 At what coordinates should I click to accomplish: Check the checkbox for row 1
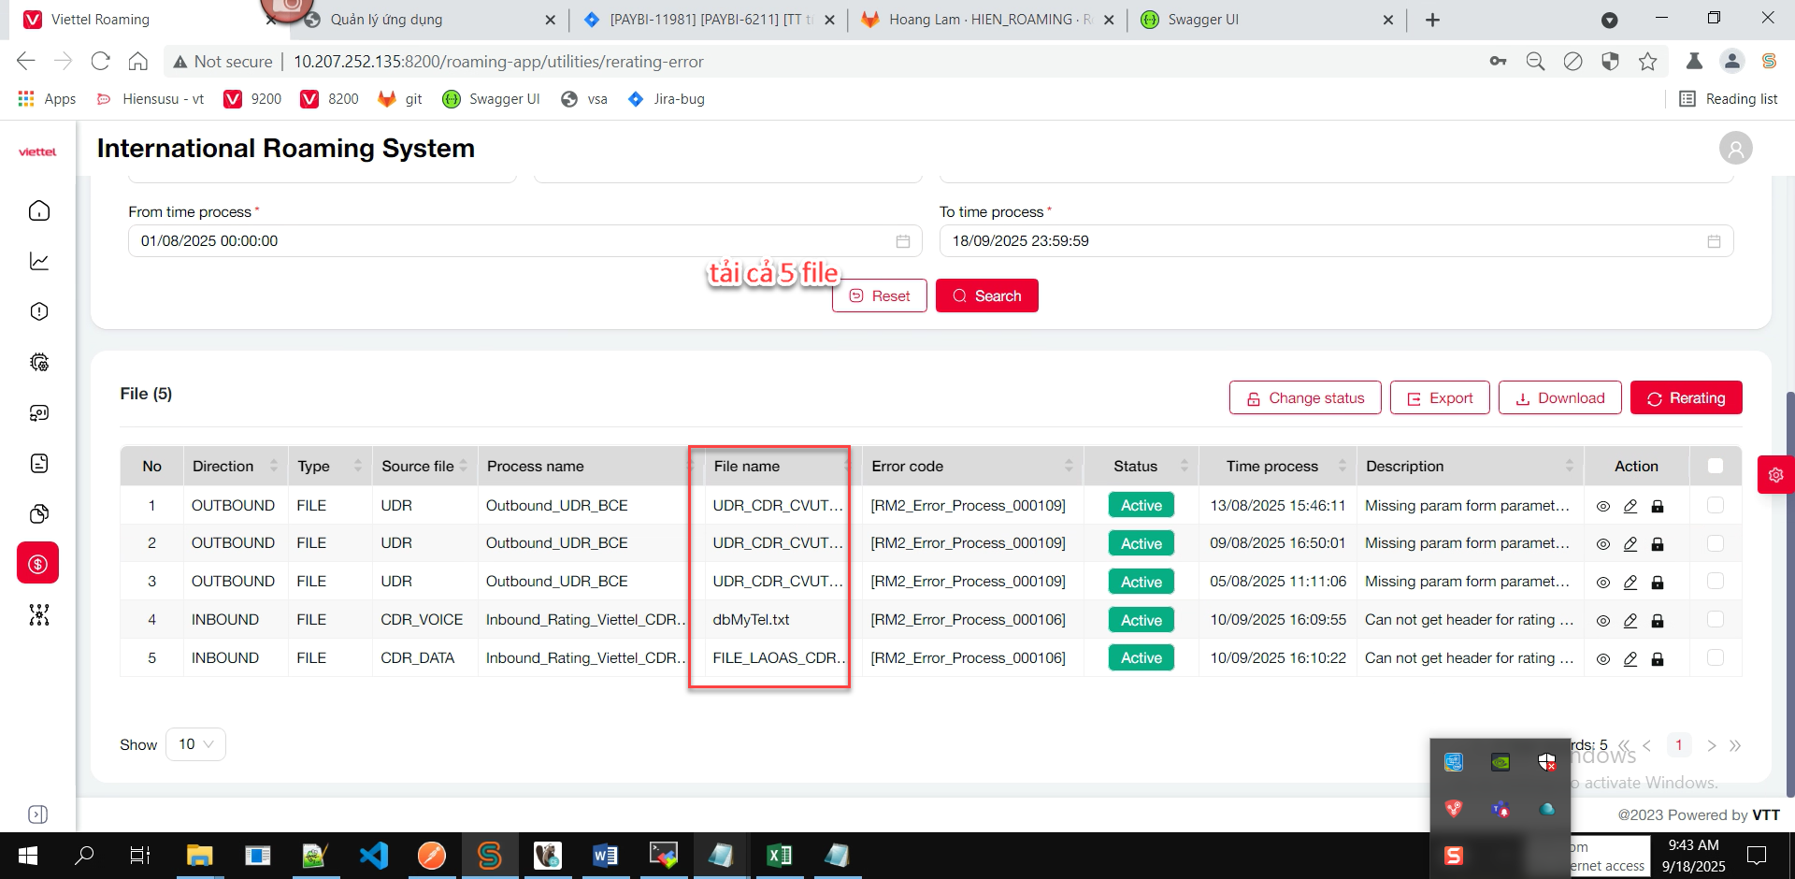click(1715, 506)
